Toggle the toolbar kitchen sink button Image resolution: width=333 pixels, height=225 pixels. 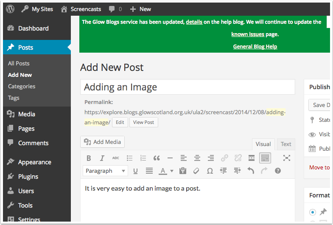[265, 158]
